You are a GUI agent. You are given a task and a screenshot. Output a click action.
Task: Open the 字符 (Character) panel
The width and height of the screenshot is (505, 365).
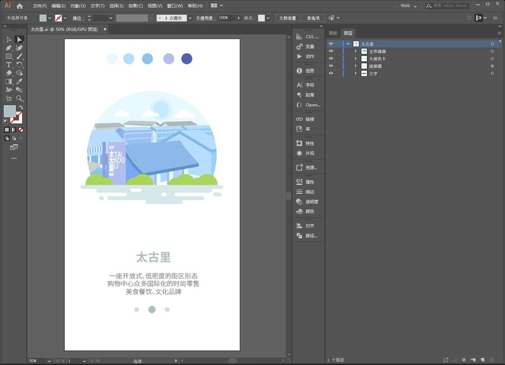[307, 85]
